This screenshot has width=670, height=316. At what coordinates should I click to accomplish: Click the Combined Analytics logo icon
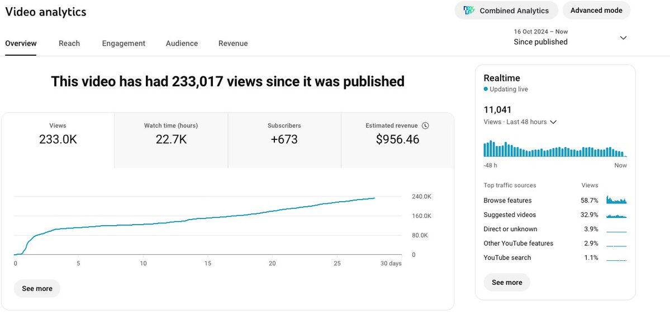(x=469, y=11)
